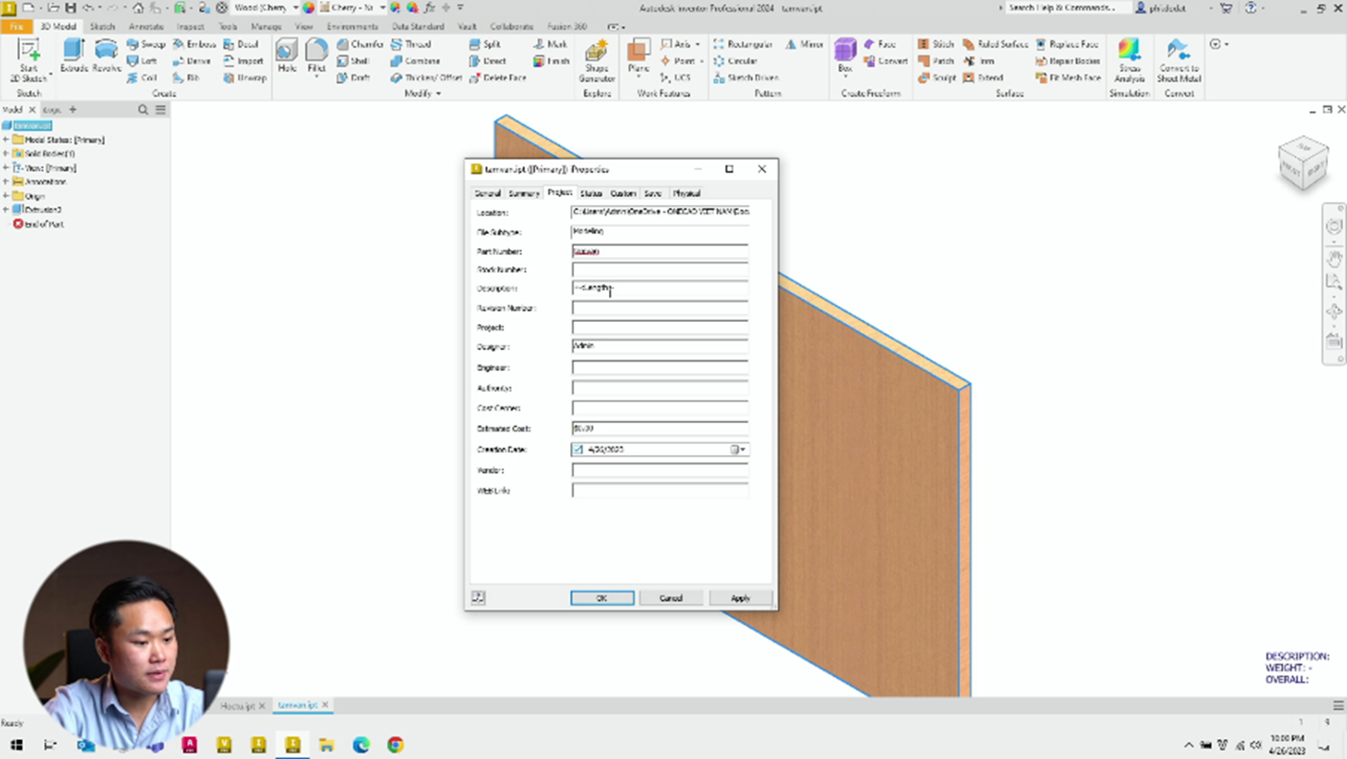Click the Delete Face tool
Image resolution: width=1347 pixels, height=759 pixels.
click(x=497, y=78)
